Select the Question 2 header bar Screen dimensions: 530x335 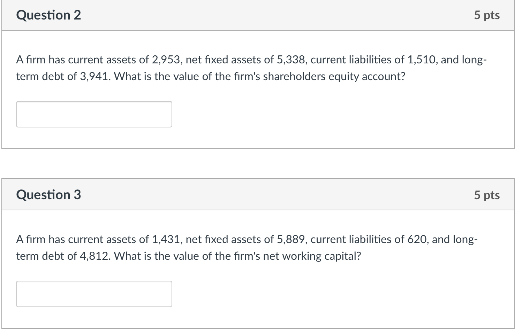click(258, 15)
